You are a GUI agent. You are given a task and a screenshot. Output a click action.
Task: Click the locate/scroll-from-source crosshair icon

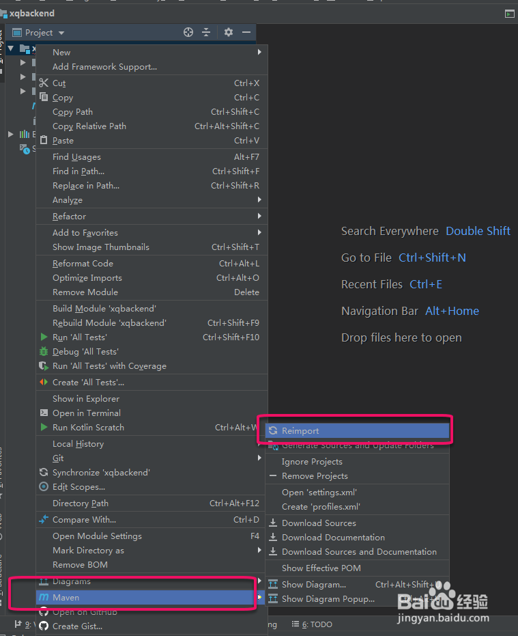coord(188,32)
